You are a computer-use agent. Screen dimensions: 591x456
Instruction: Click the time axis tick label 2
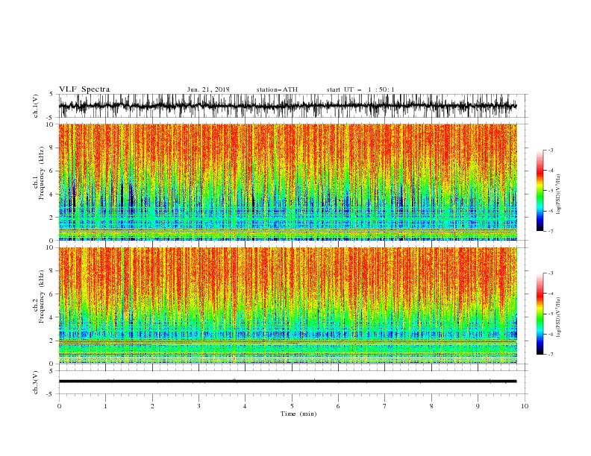tap(152, 406)
